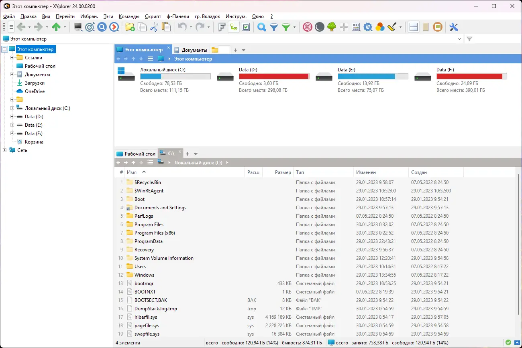Click the yellow paint roller icon
Screen dimensions: 522x348
click(392, 27)
